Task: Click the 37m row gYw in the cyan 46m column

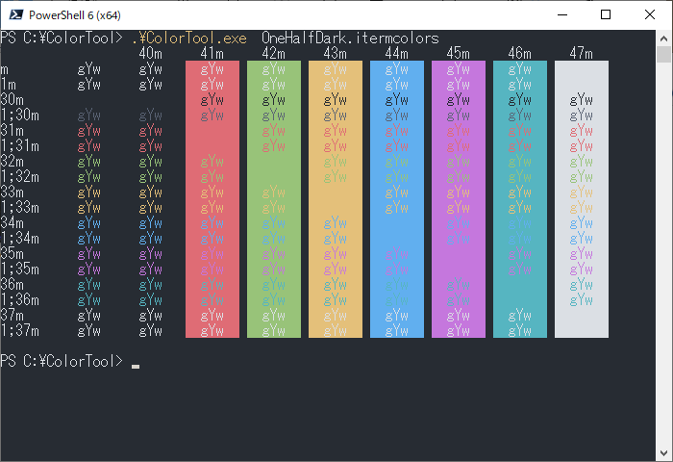Action: (x=520, y=316)
